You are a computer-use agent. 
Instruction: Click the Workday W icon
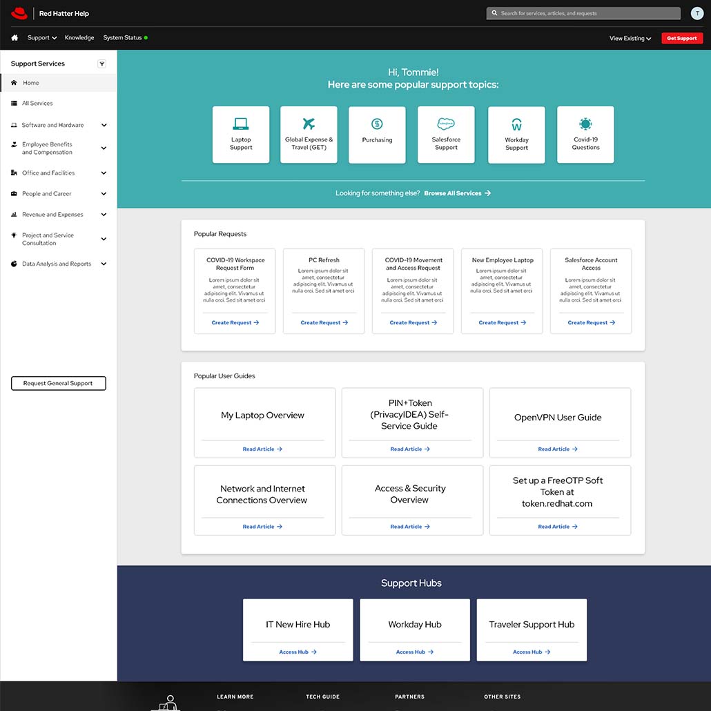516,124
